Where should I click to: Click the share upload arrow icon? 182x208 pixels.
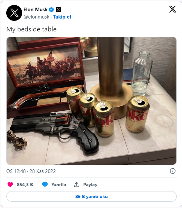[x=77, y=185]
